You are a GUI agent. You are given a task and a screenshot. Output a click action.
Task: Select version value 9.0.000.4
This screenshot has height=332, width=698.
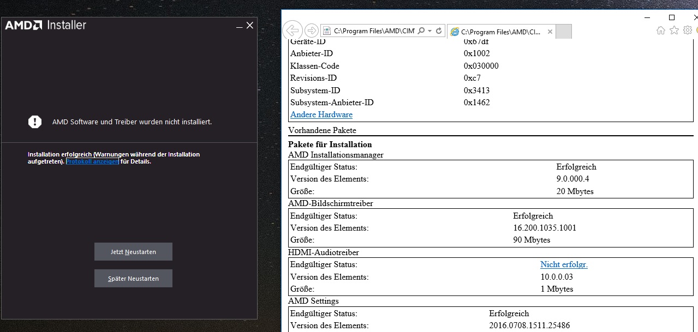point(573,179)
